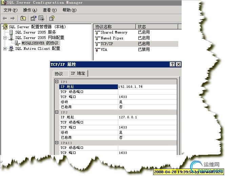Click the TCP/IP protocol icon
Image resolution: width=225 pixels, height=176 pixels.
click(x=97, y=44)
